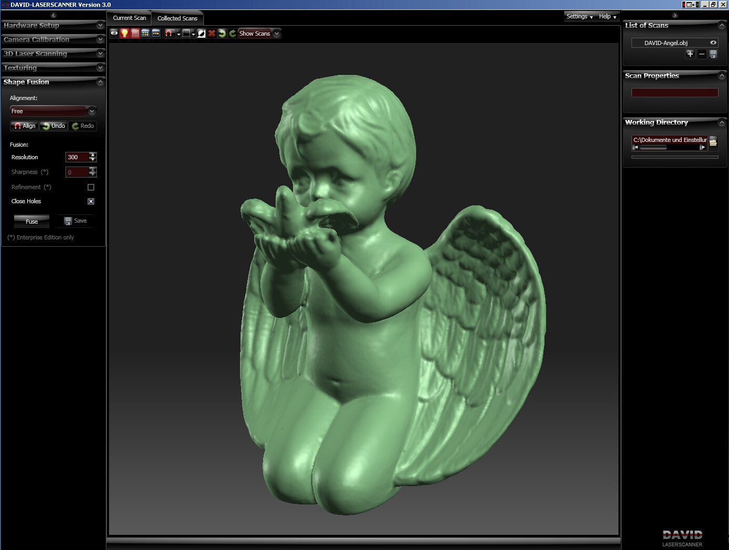This screenshot has width=729, height=550.
Task: Click the Align button in Shape Fusion
Action: tap(24, 126)
